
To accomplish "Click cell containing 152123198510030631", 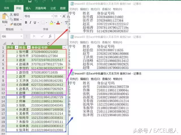I will pos(48,117).
